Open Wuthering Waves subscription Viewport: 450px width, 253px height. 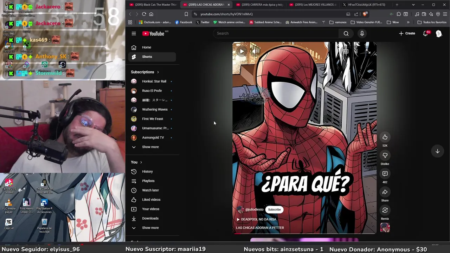[152, 110]
